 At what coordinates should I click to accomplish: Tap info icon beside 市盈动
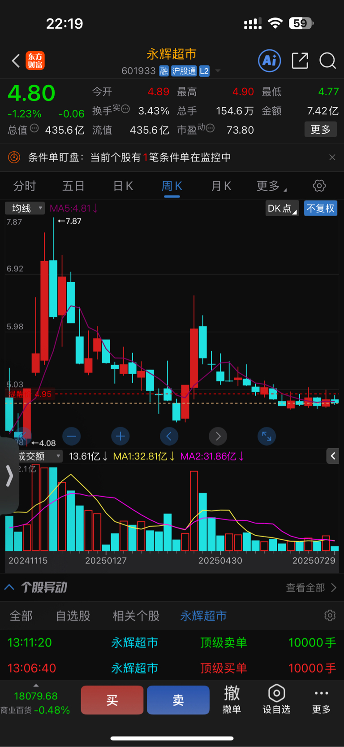point(210,128)
